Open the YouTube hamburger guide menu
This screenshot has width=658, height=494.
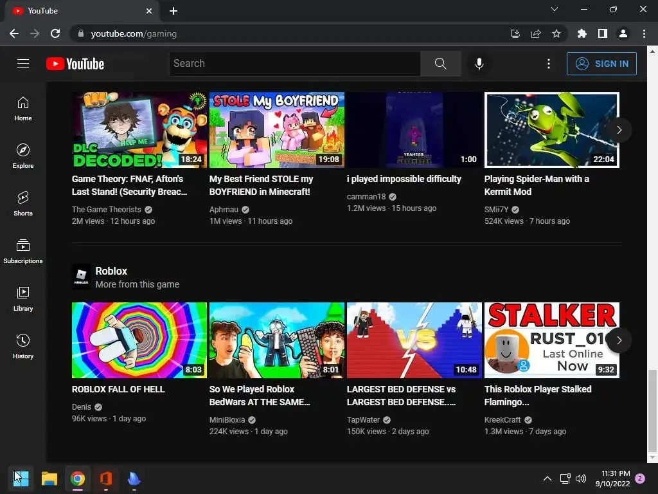pos(23,64)
